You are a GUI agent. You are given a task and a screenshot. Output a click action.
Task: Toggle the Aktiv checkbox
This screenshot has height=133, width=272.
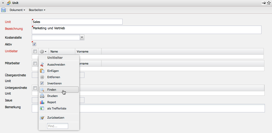[x=34, y=44]
